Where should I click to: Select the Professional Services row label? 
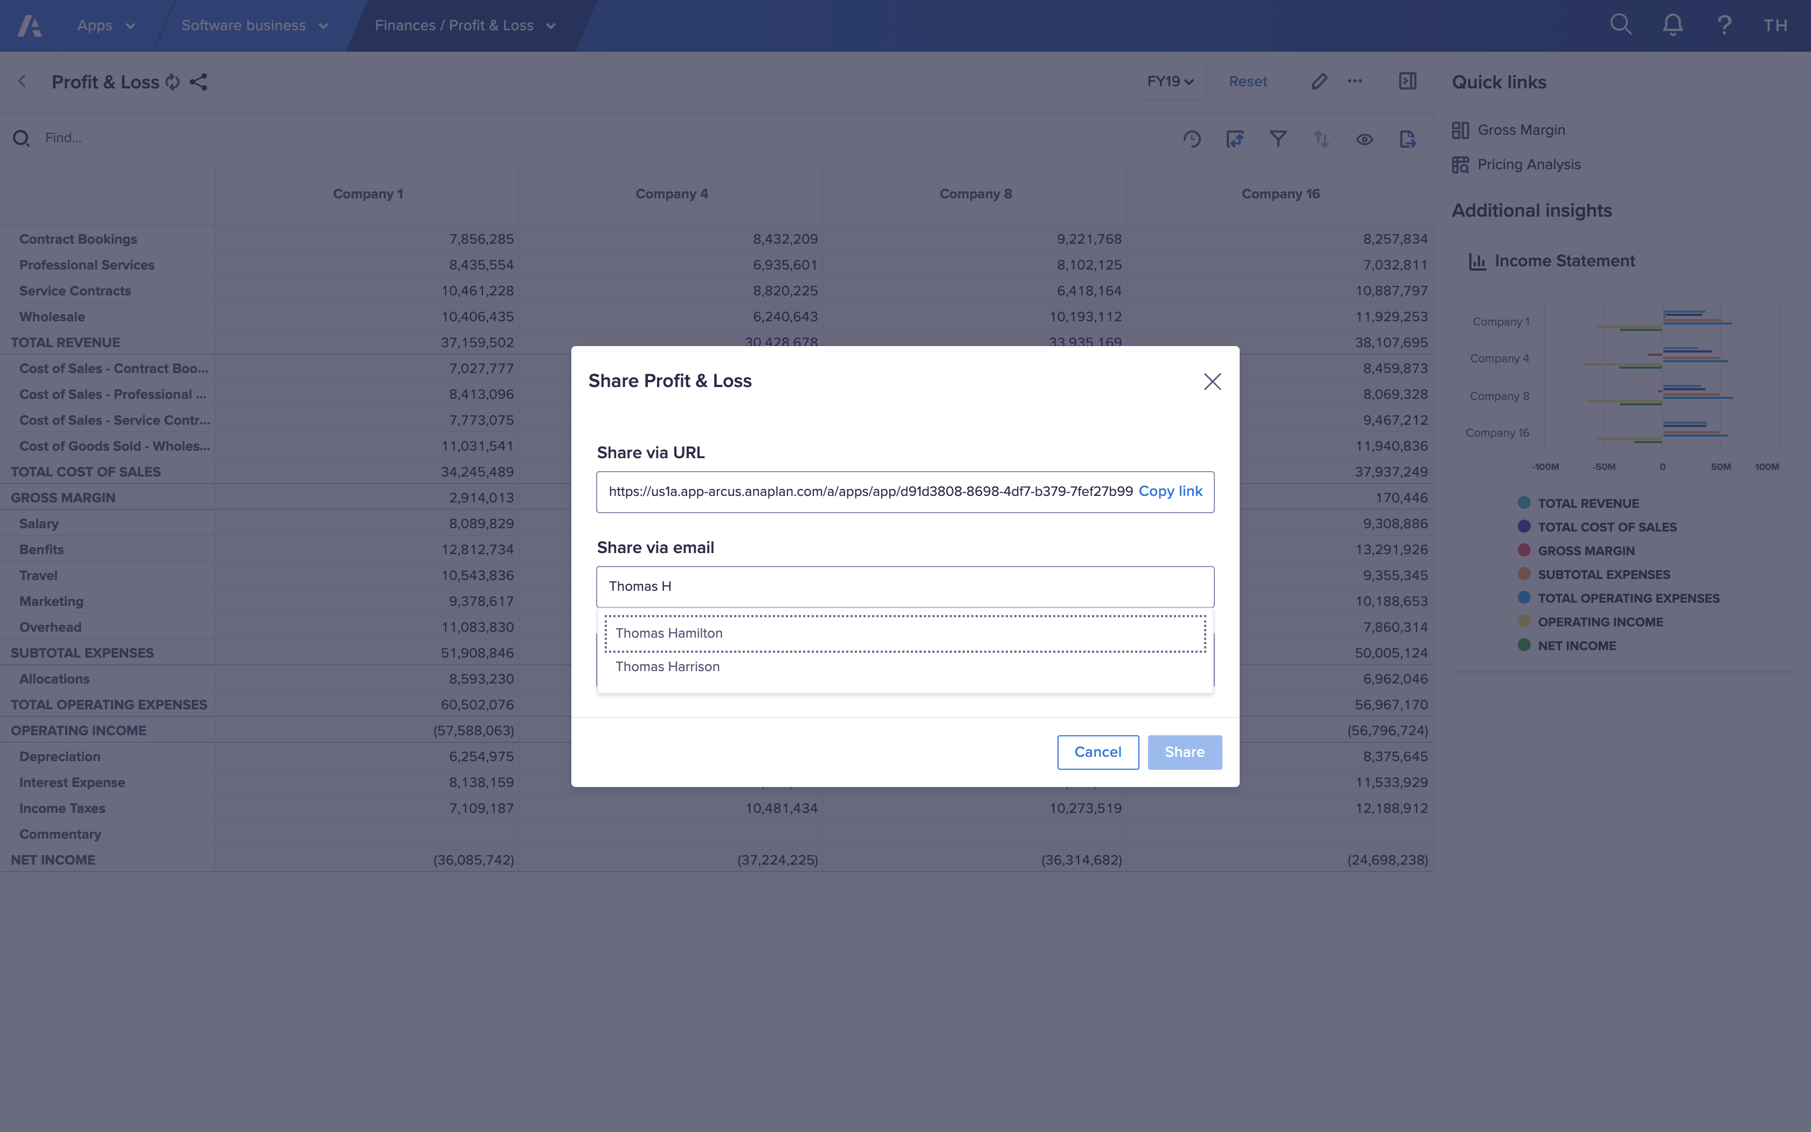coord(87,265)
